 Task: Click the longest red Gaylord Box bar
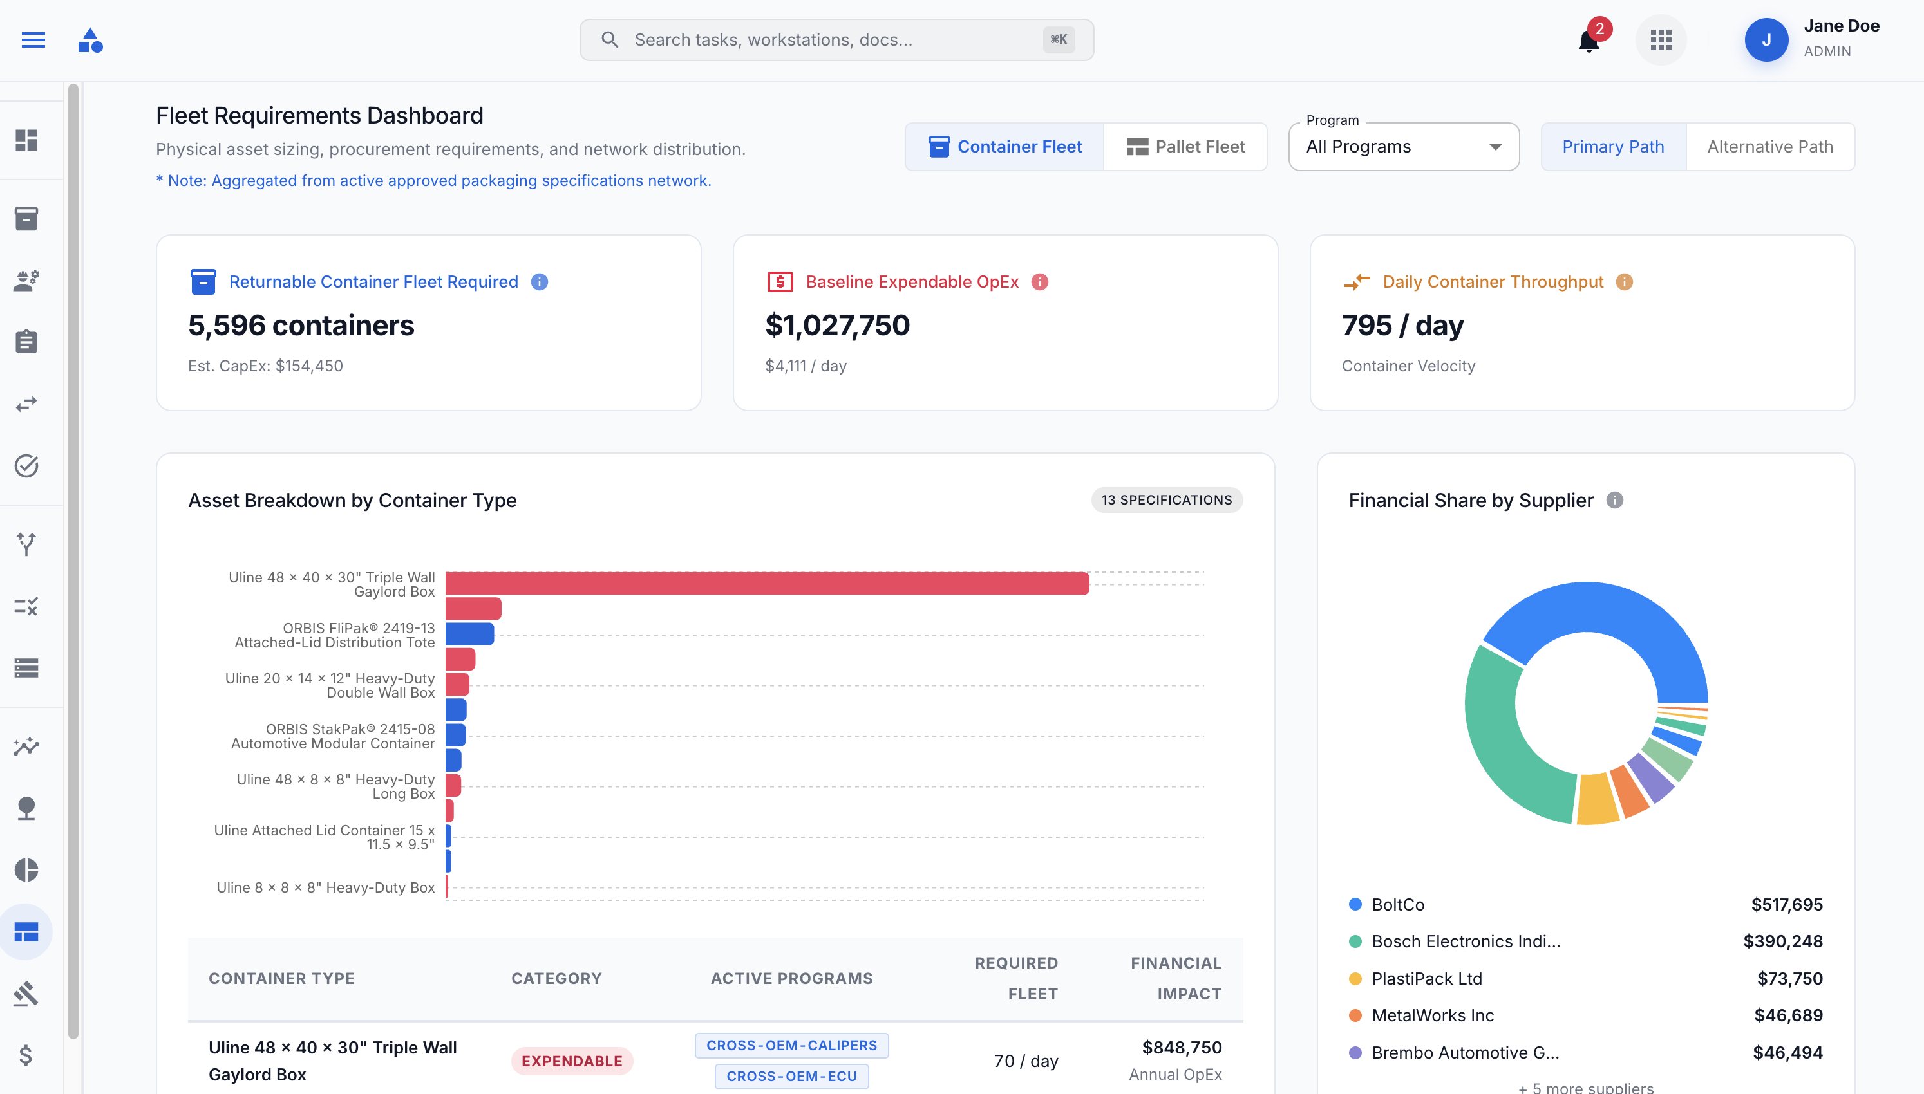point(768,583)
